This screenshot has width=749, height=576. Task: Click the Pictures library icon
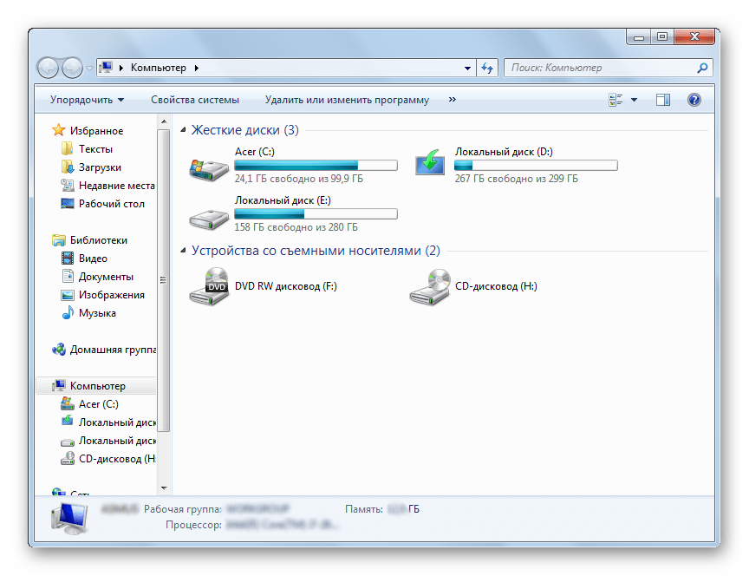click(x=68, y=295)
